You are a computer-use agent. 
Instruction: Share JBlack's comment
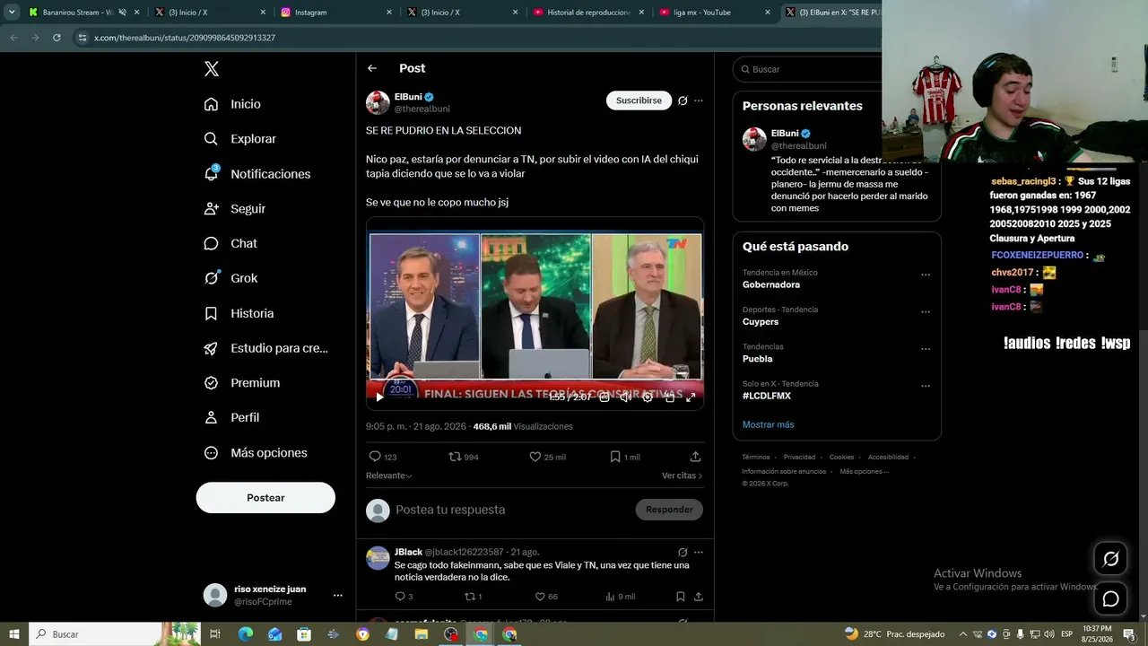(x=699, y=597)
